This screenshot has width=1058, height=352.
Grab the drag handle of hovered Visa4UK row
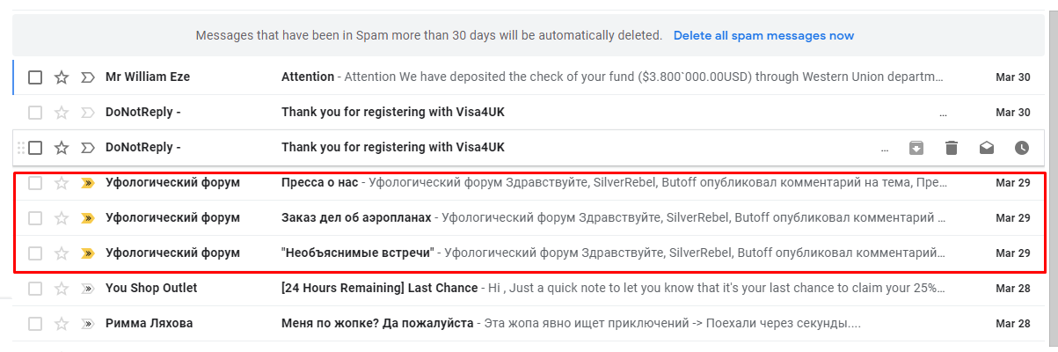[21, 148]
